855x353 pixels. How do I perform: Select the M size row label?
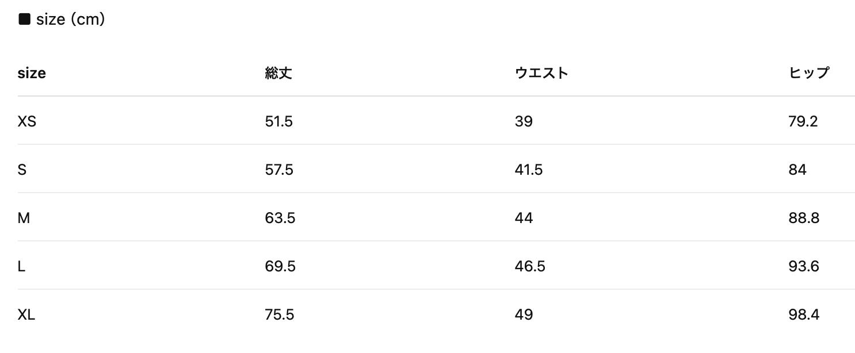pyautogui.click(x=24, y=218)
